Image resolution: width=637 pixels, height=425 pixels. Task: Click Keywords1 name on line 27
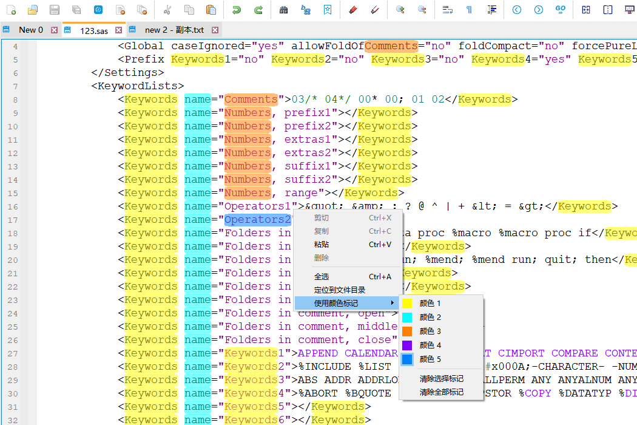click(254, 353)
